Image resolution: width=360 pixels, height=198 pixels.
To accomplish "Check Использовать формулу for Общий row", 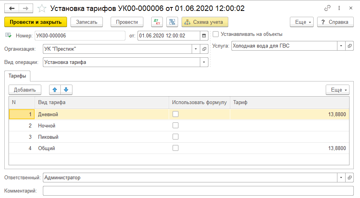I will pos(176,148).
